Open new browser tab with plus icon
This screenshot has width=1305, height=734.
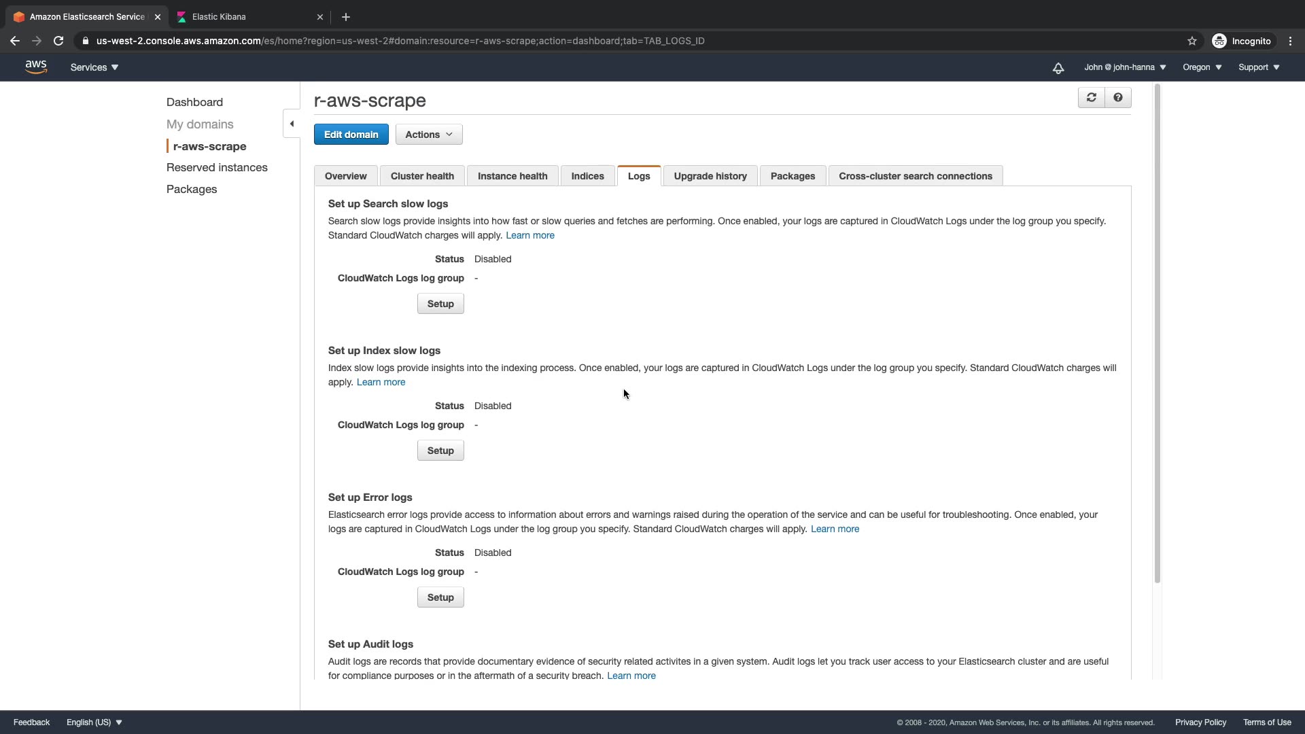pyautogui.click(x=345, y=17)
